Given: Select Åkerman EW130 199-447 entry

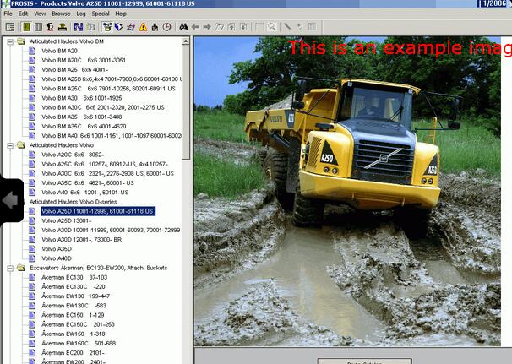Looking at the screenshot, I should 76,296.
